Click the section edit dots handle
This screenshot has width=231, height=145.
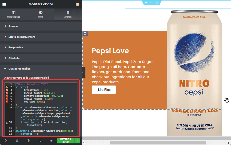tap(152, 3)
